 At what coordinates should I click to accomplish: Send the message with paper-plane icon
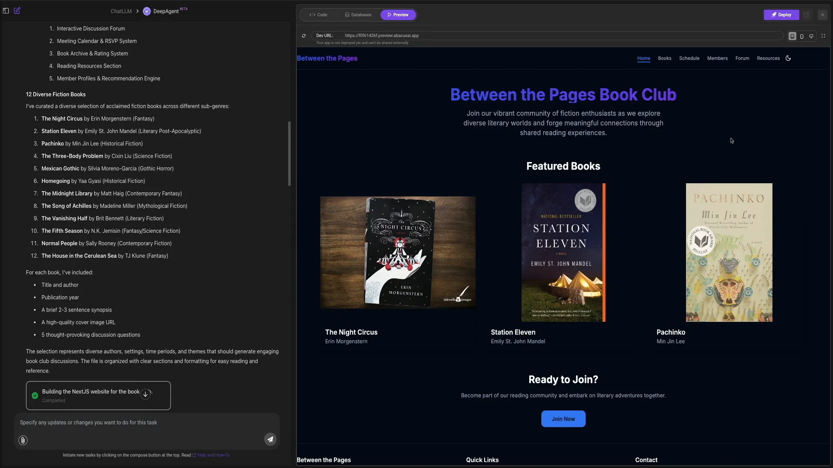coord(270,439)
